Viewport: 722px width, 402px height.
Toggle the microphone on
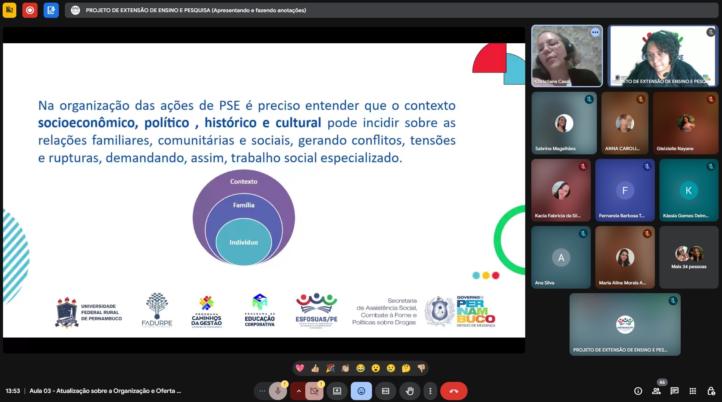[x=278, y=391]
